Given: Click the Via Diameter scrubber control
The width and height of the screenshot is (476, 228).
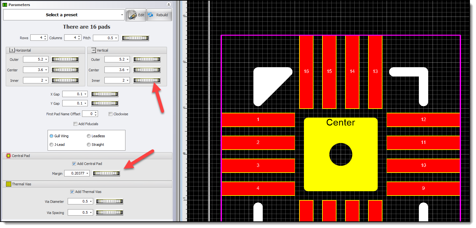Looking at the screenshot, I should (x=110, y=201).
